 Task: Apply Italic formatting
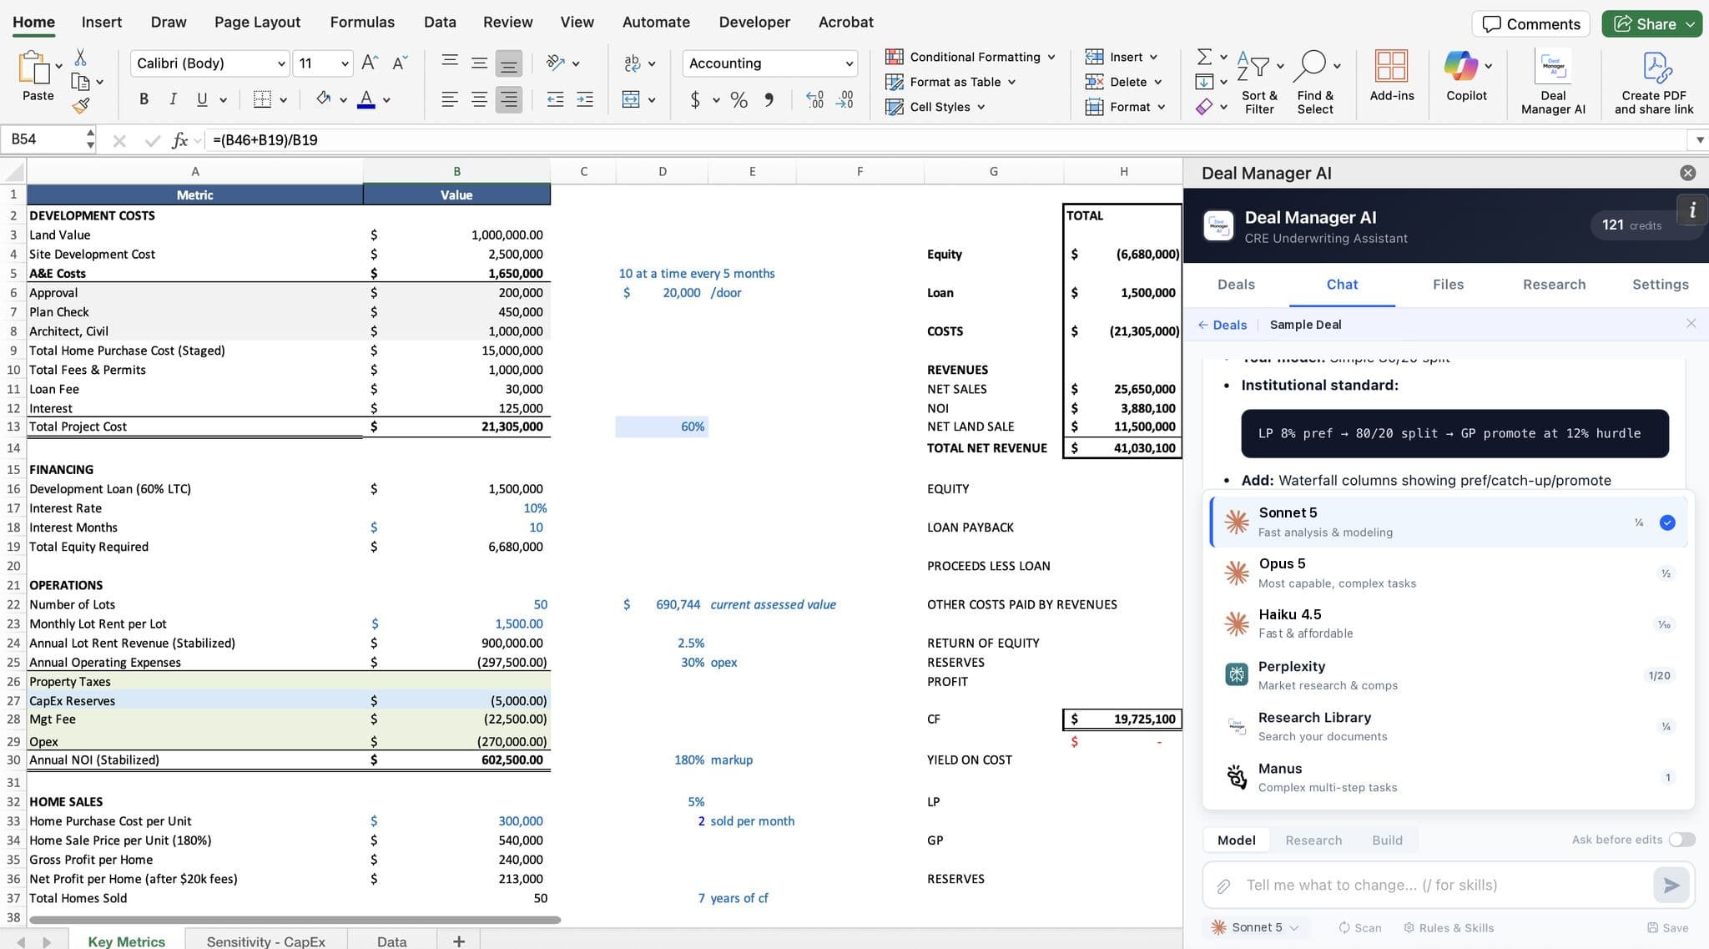click(x=173, y=99)
